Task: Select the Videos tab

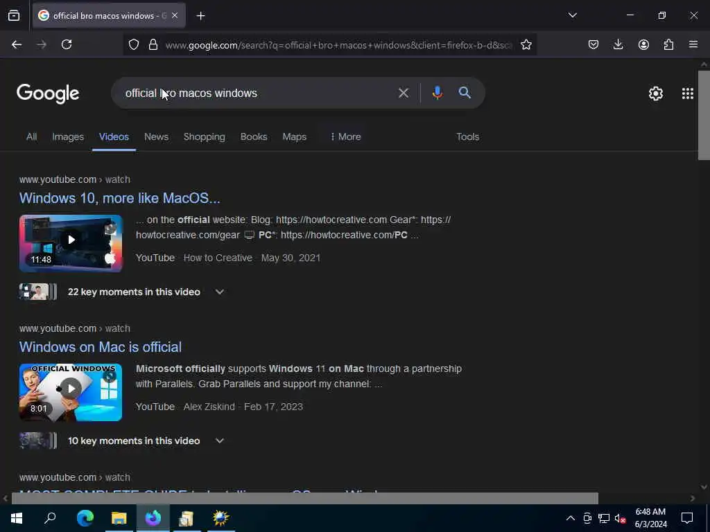Action: pyautogui.click(x=114, y=136)
